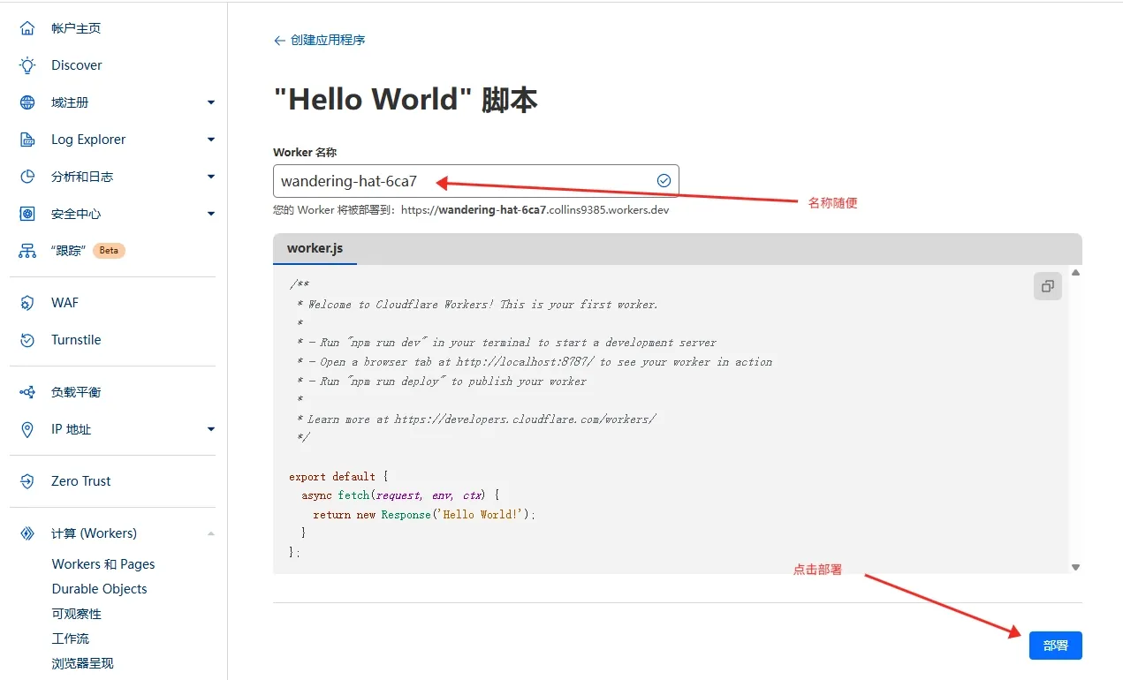Click the developers.cloudflare.com comment line
Image resolution: width=1123 pixels, height=680 pixels.
(x=477, y=419)
